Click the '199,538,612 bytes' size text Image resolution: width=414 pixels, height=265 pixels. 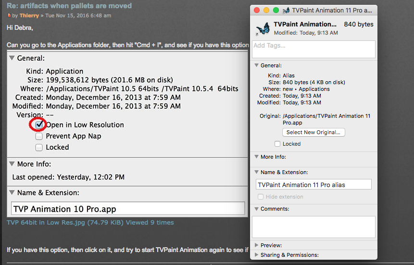(77, 80)
